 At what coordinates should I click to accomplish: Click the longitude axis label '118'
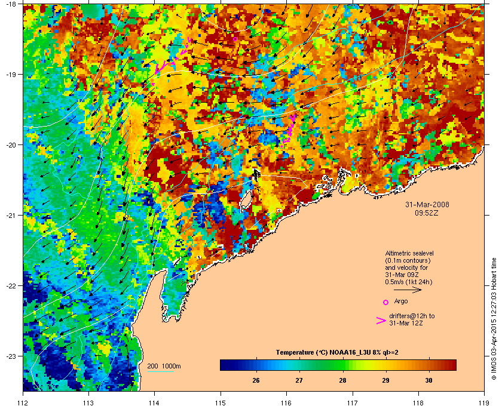click(418, 402)
